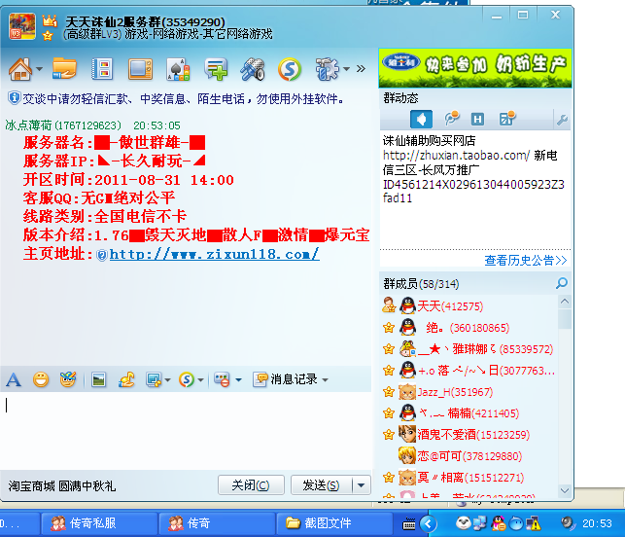Collapse tray icons with the arrow button

point(428,523)
